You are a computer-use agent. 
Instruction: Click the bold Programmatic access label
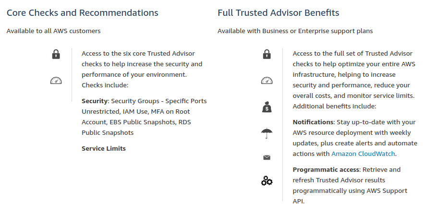point(326,170)
